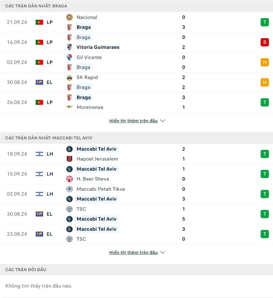Open 'Hiển thị thêm trận đấu' under Braga
The width and height of the screenshot is (273, 298).
[x=133, y=121]
